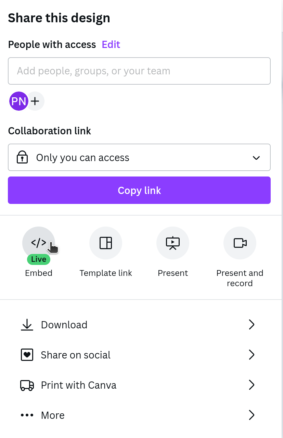Start Present mode from share panel
Image resolution: width=283 pixels, height=438 pixels.
click(173, 243)
